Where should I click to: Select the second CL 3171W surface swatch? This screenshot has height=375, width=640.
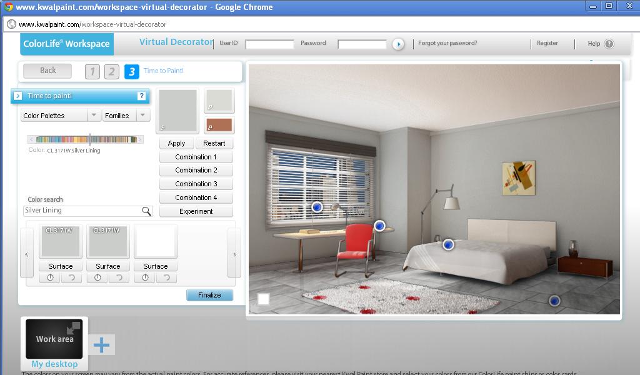click(x=107, y=242)
